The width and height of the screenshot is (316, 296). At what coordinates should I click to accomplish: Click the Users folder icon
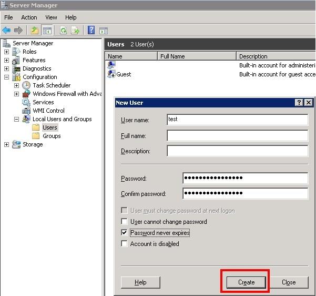(x=36, y=127)
